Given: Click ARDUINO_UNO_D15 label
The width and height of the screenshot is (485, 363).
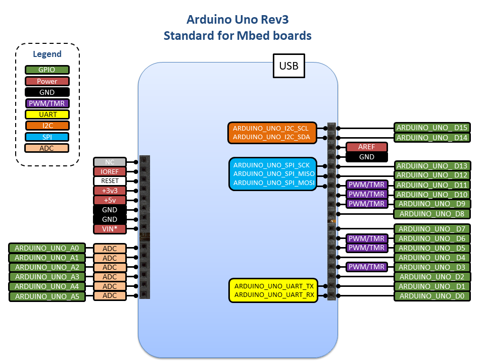Looking at the screenshot, I should [x=432, y=128].
